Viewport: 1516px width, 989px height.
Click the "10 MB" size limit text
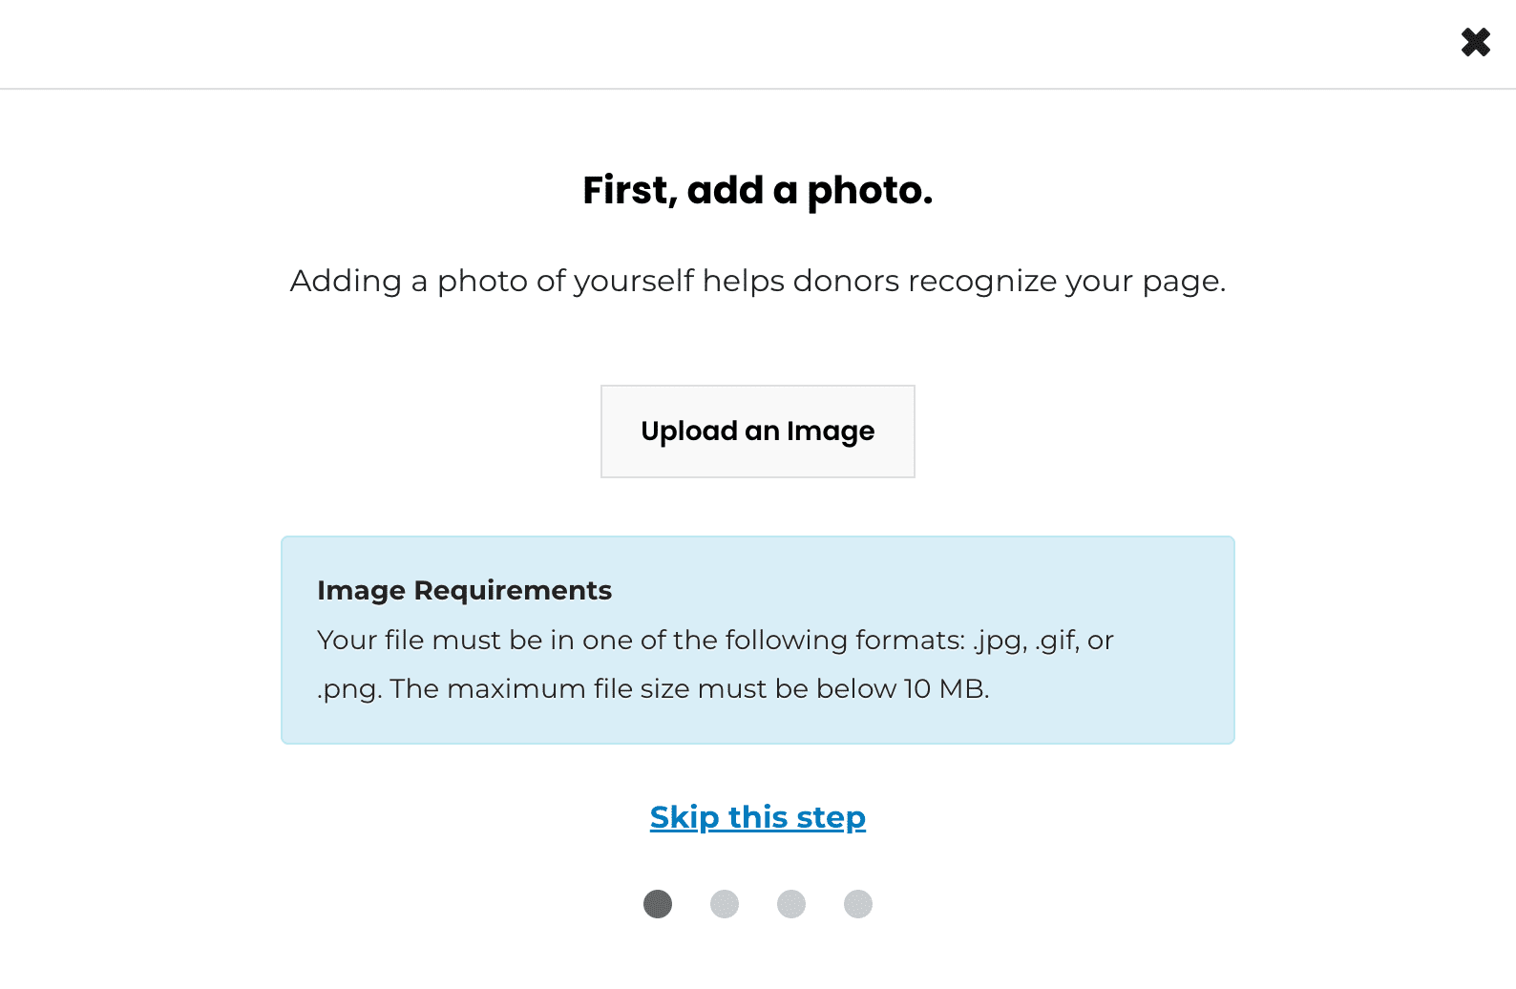point(944,688)
